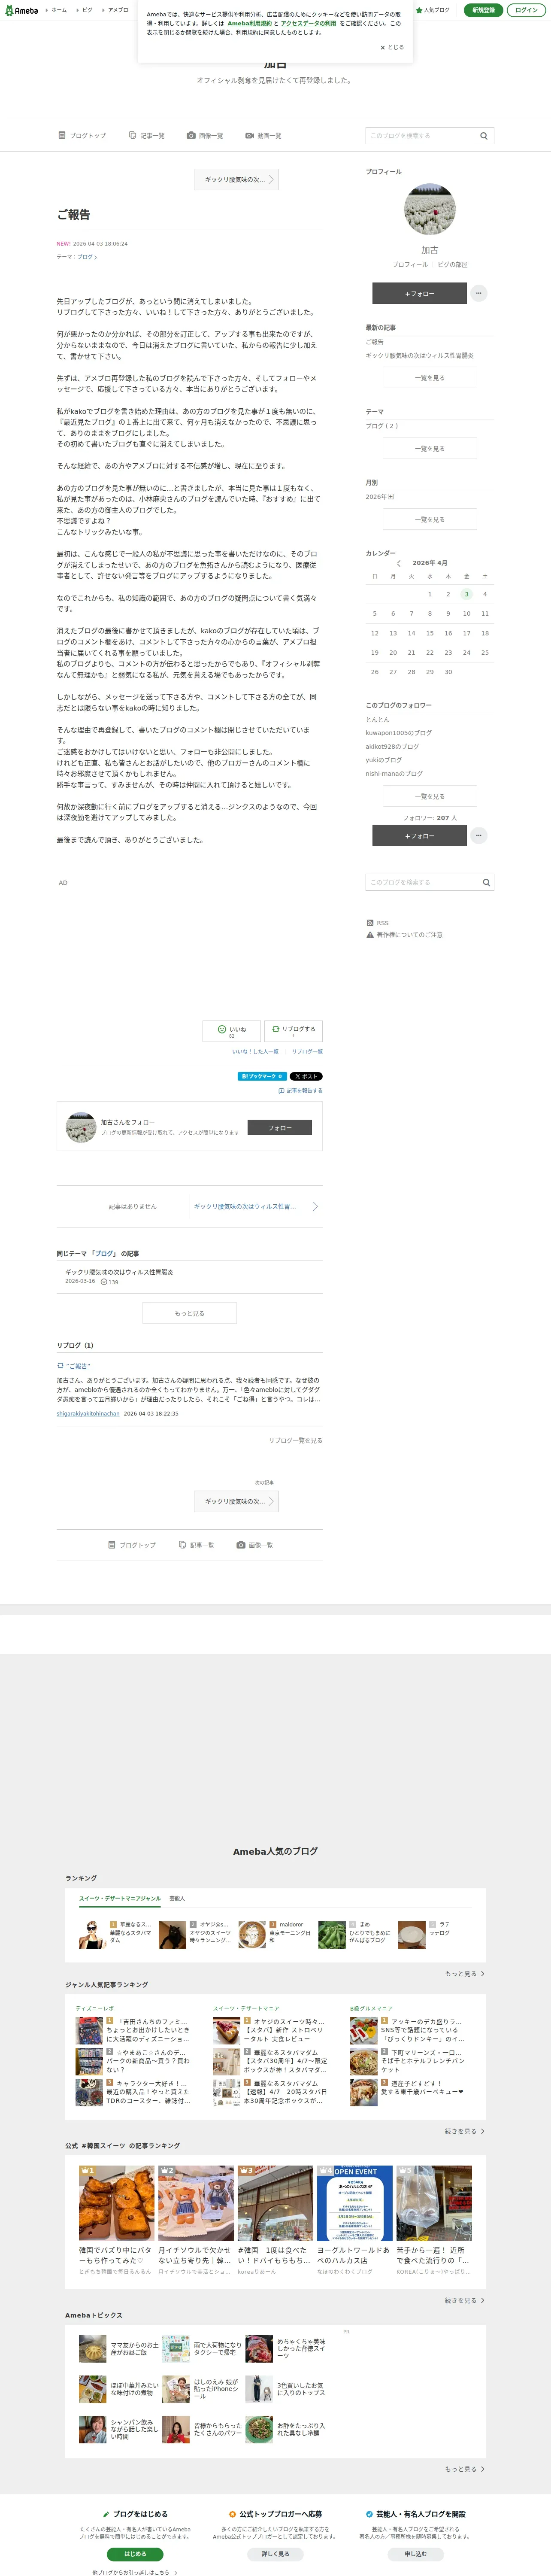This screenshot has height=2576, width=551.
Task: Open OPEN EVENT yogurt world ranking thumbnail
Action: pos(354,2203)
